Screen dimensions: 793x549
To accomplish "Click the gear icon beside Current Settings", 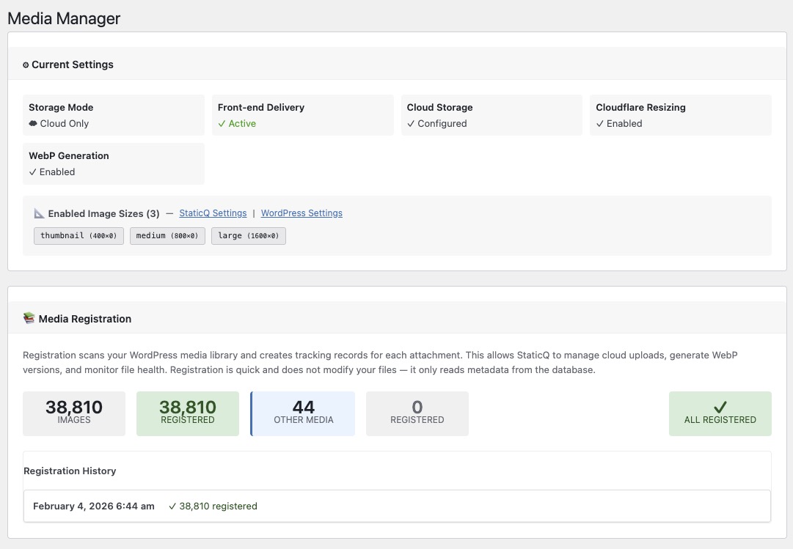I will coord(26,65).
